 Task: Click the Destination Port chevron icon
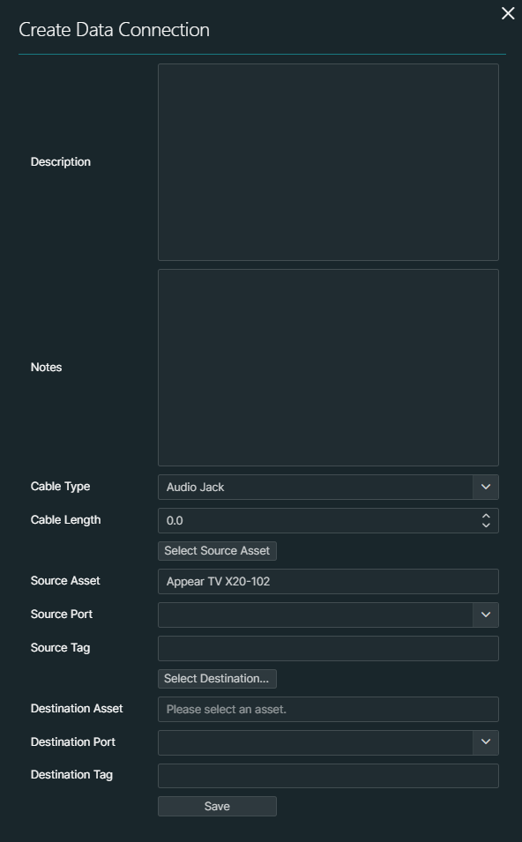coord(484,741)
